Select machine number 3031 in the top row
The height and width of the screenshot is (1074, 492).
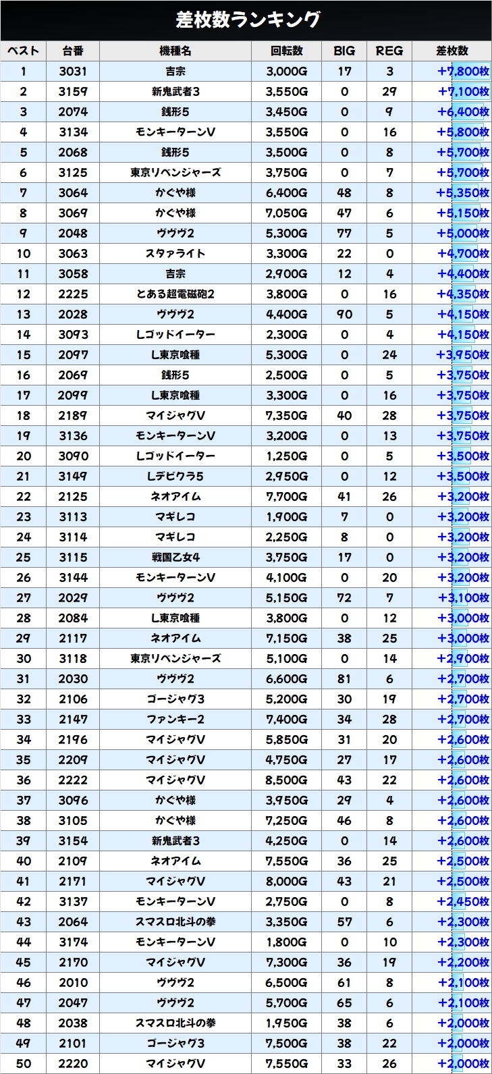pos(73,72)
